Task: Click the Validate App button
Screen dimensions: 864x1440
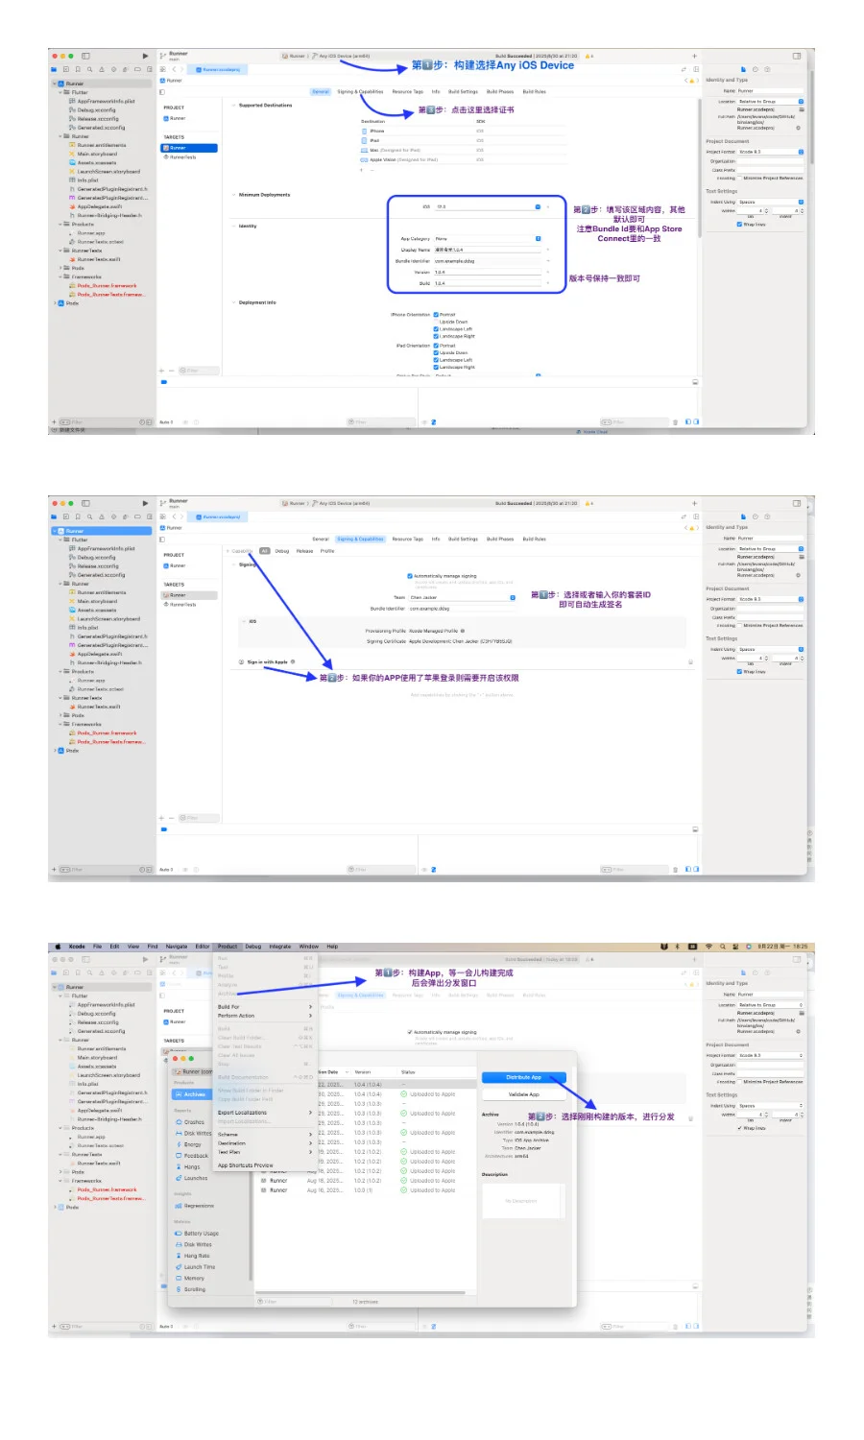Action: pos(524,1094)
